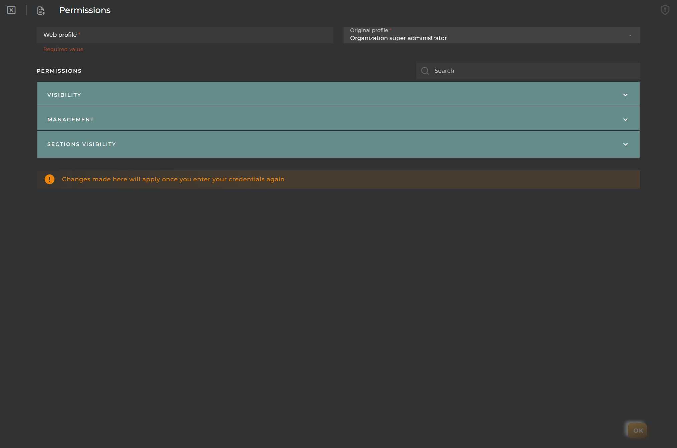This screenshot has height=448, width=677.
Task: Click the permissions Search field
Action: point(528,71)
